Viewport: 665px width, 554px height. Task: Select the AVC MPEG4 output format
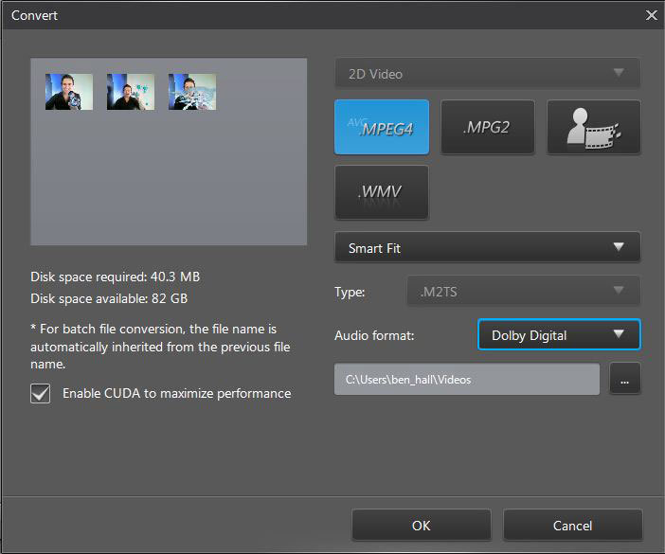point(382,128)
